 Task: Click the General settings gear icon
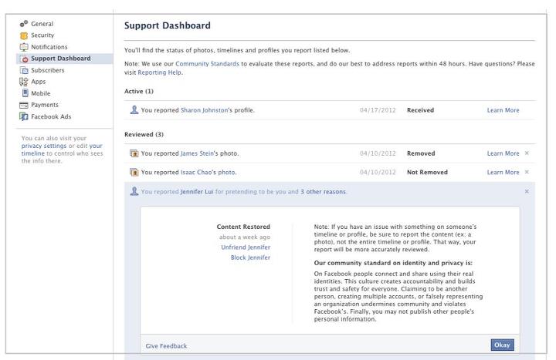pos(23,24)
